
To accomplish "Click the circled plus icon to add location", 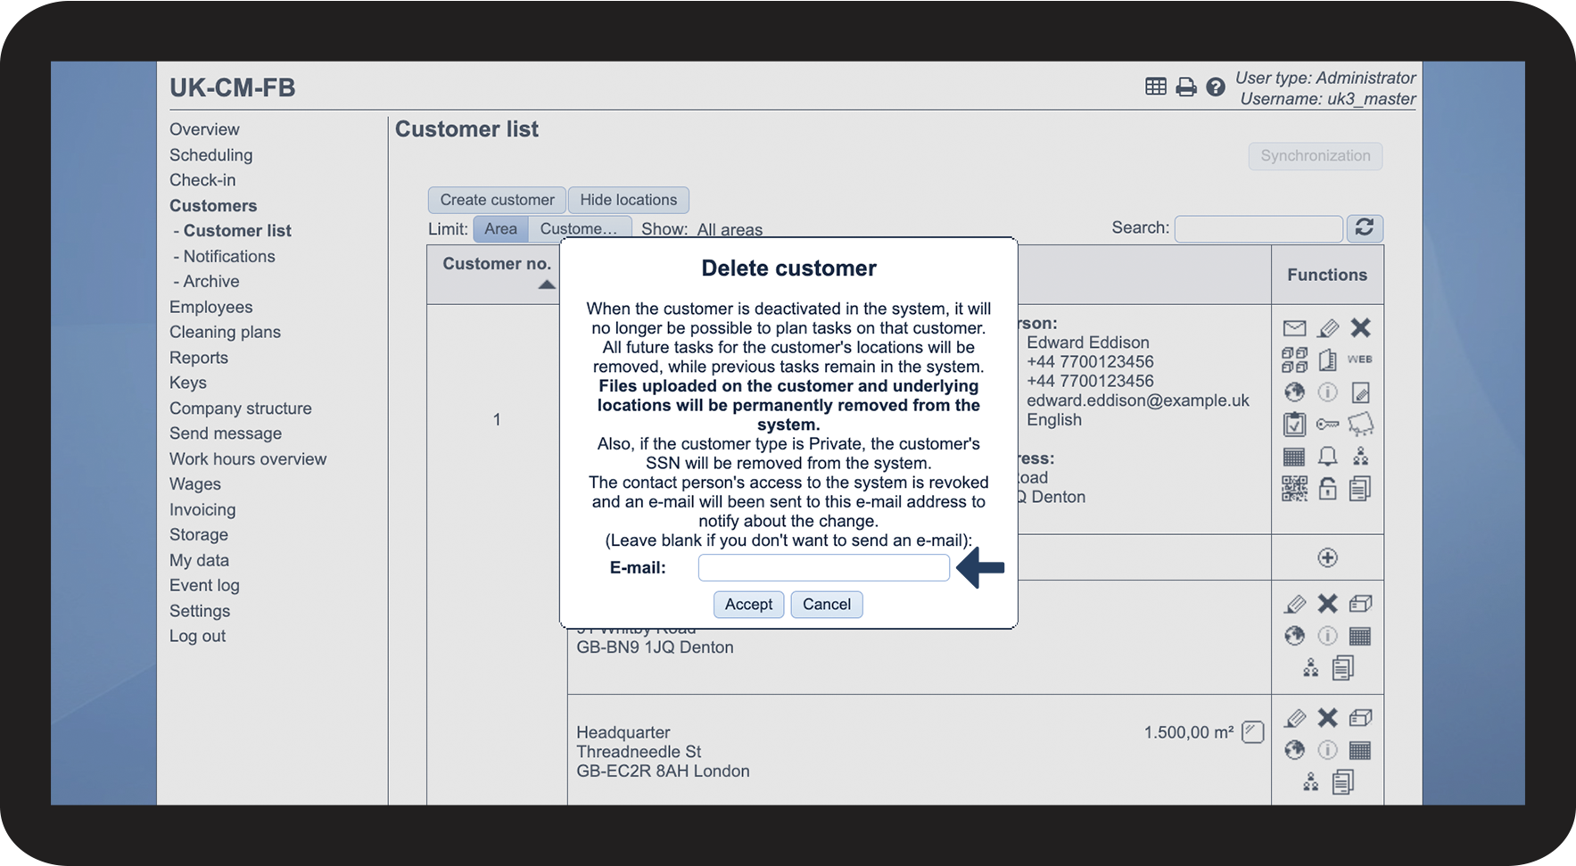I will click(1327, 558).
